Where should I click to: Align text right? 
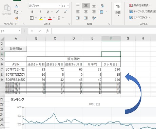pyautogui.click(x=94, y=12)
